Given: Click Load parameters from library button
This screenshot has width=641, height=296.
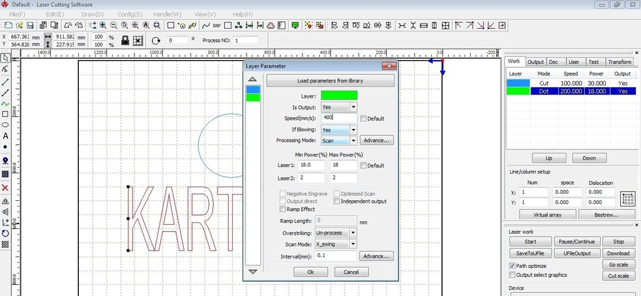Looking at the screenshot, I should 331,81.
